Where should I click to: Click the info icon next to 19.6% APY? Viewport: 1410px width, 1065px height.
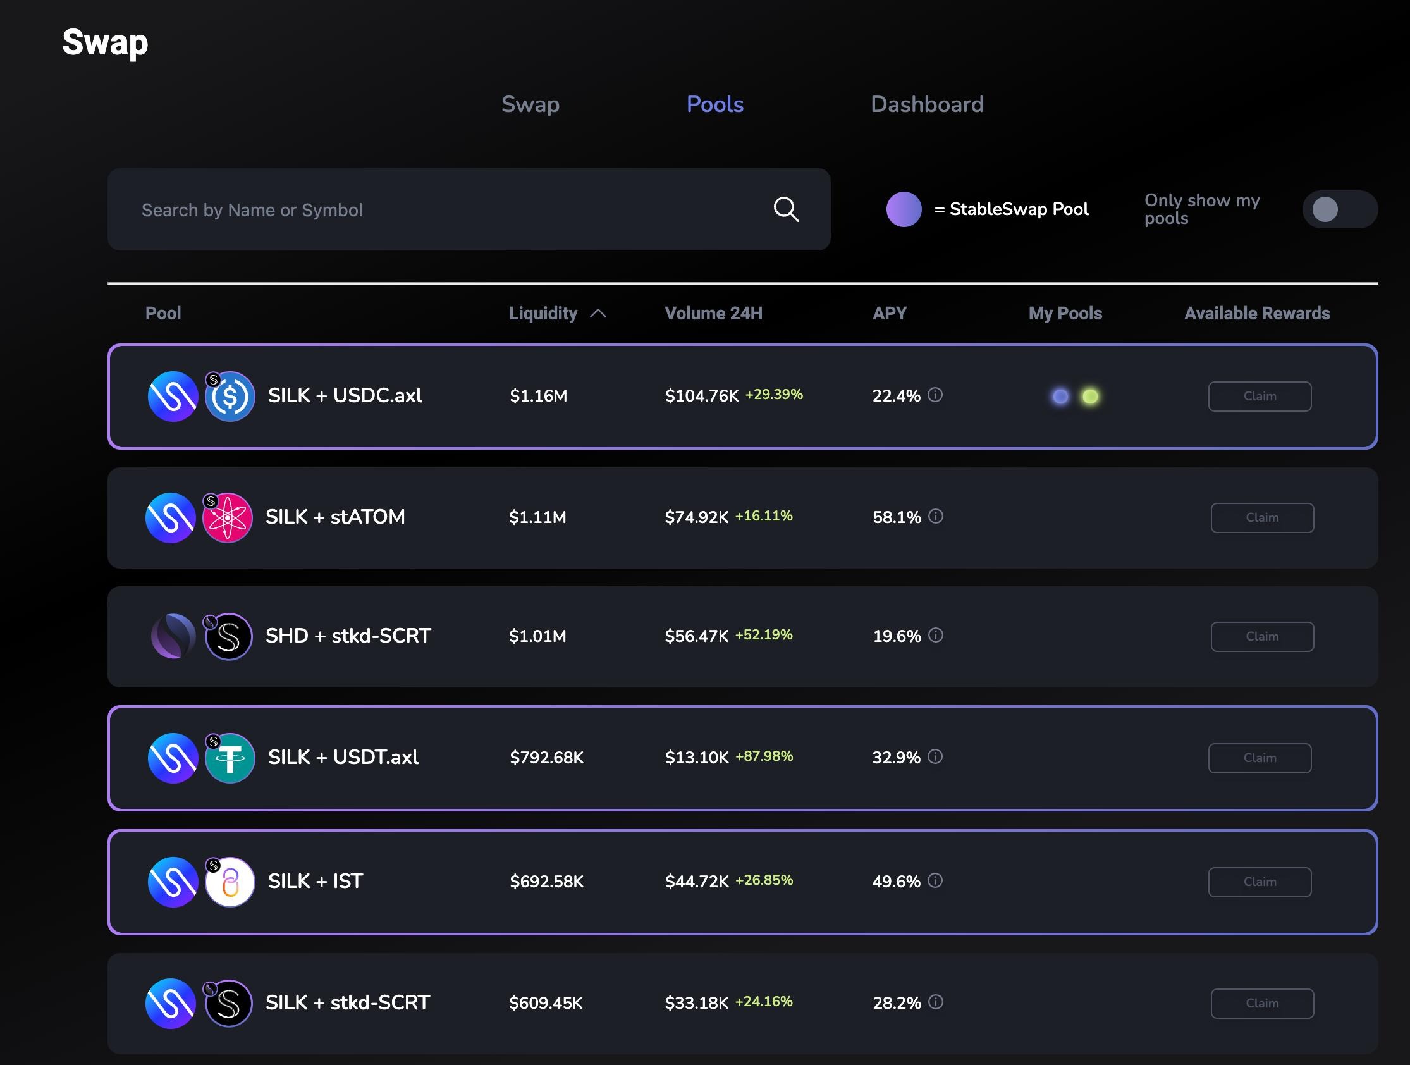point(935,635)
